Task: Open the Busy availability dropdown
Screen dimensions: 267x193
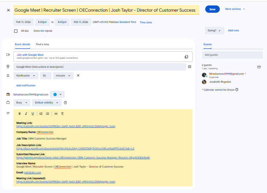Action: tap(22, 103)
